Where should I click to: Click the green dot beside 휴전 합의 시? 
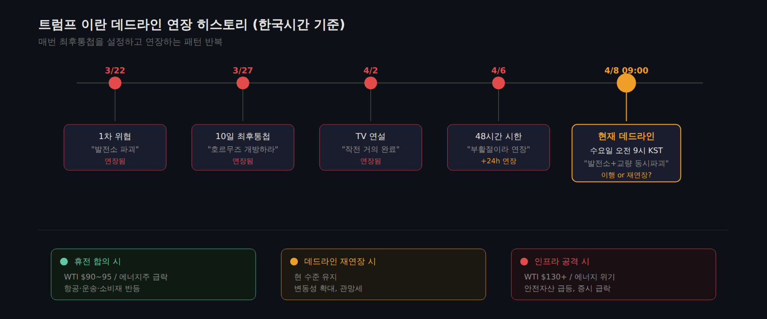64,262
